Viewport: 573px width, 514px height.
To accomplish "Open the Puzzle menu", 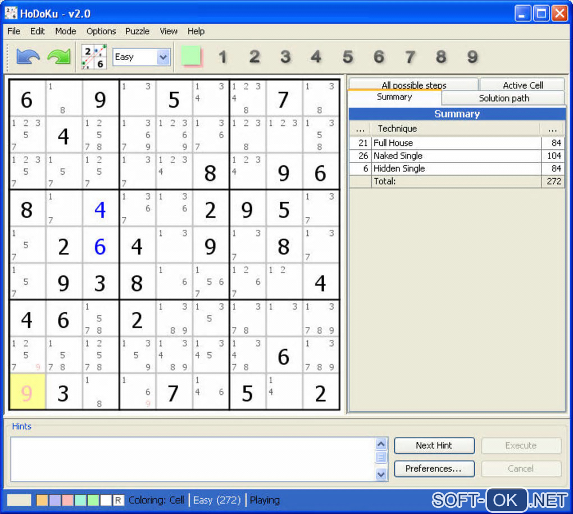I will tap(138, 31).
